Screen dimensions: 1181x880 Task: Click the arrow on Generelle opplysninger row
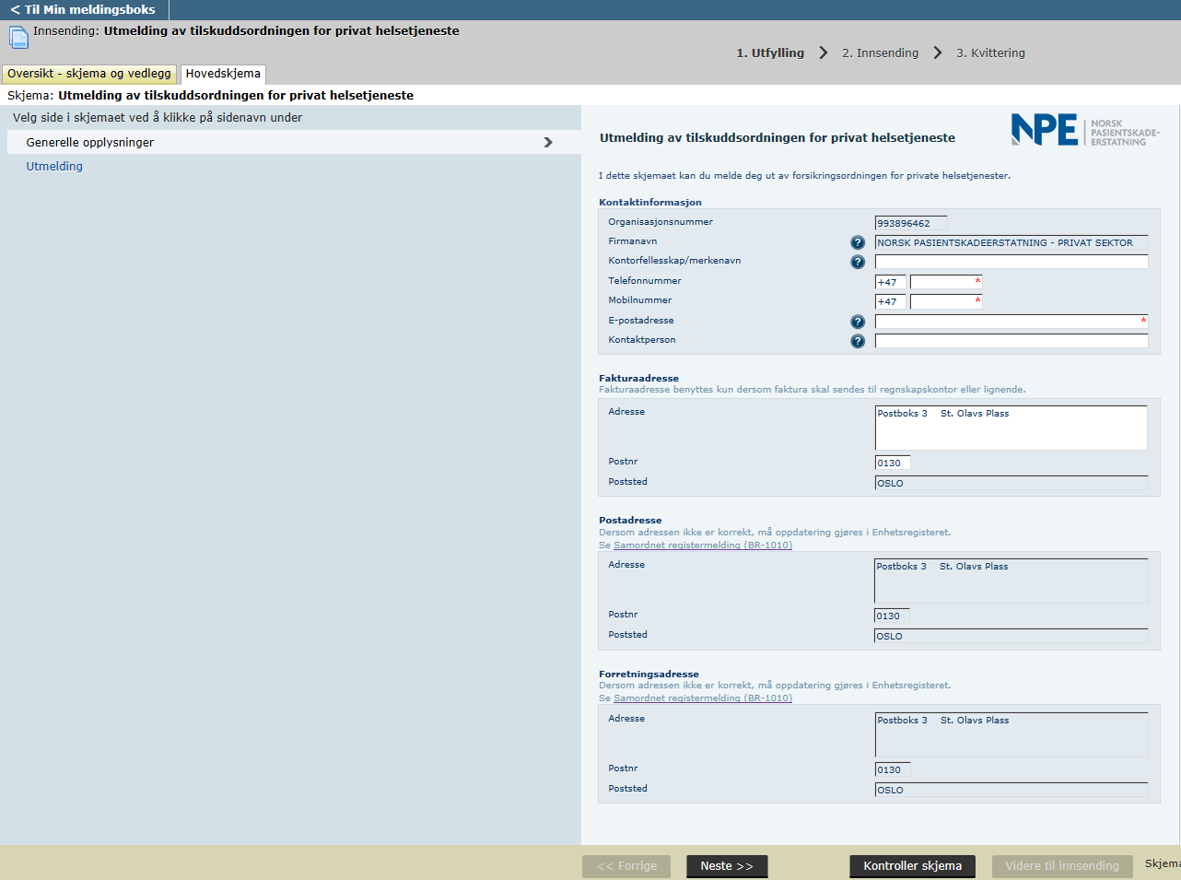(x=548, y=142)
